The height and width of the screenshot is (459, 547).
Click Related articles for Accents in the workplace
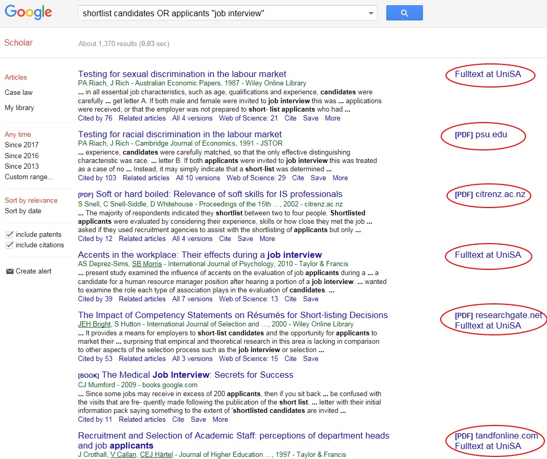click(x=142, y=299)
